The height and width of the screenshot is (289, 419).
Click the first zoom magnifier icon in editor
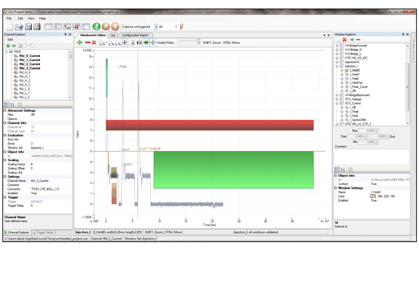click(x=102, y=43)
